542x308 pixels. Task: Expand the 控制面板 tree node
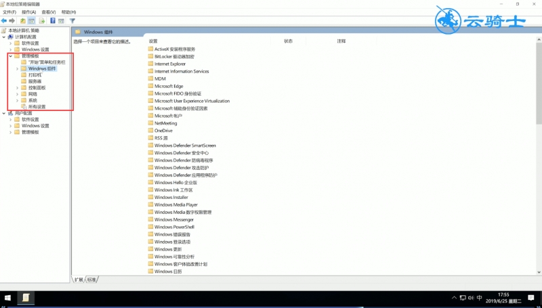click(x=17, y=88)
